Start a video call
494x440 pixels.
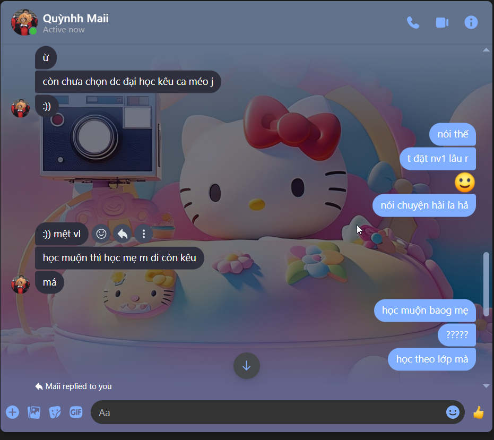pos(442,22)
